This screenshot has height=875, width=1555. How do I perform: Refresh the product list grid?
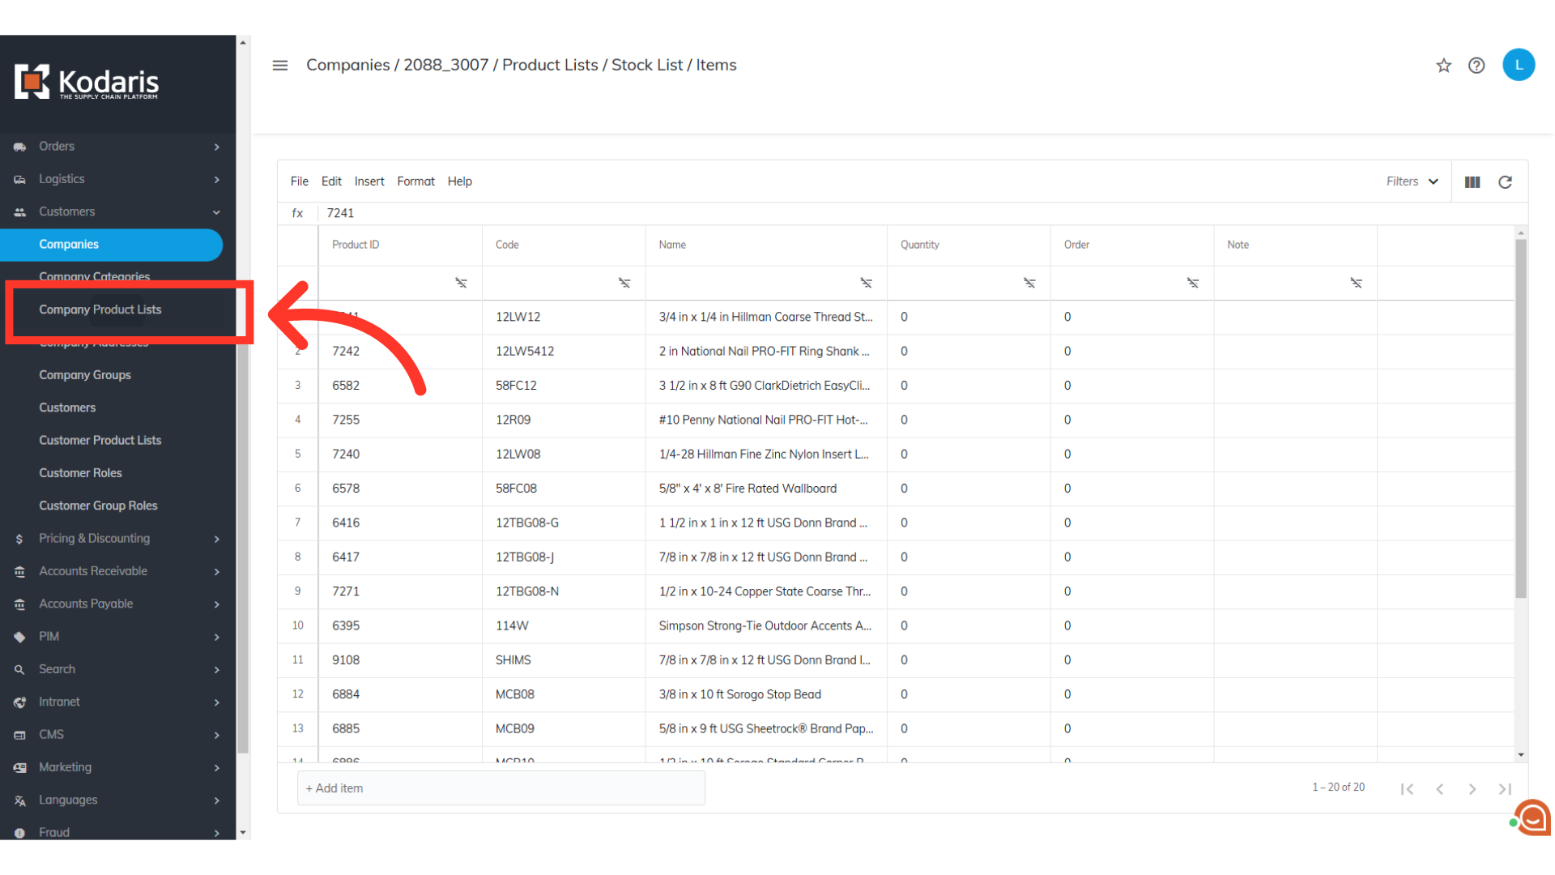[x=1505, y=182]
